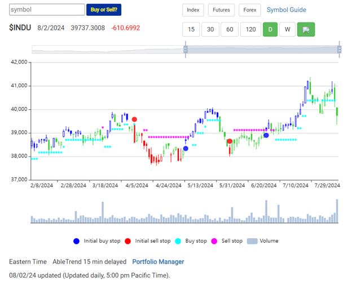
Task: Click the Volume legend color swatch
Action: (x=252, y=241)
